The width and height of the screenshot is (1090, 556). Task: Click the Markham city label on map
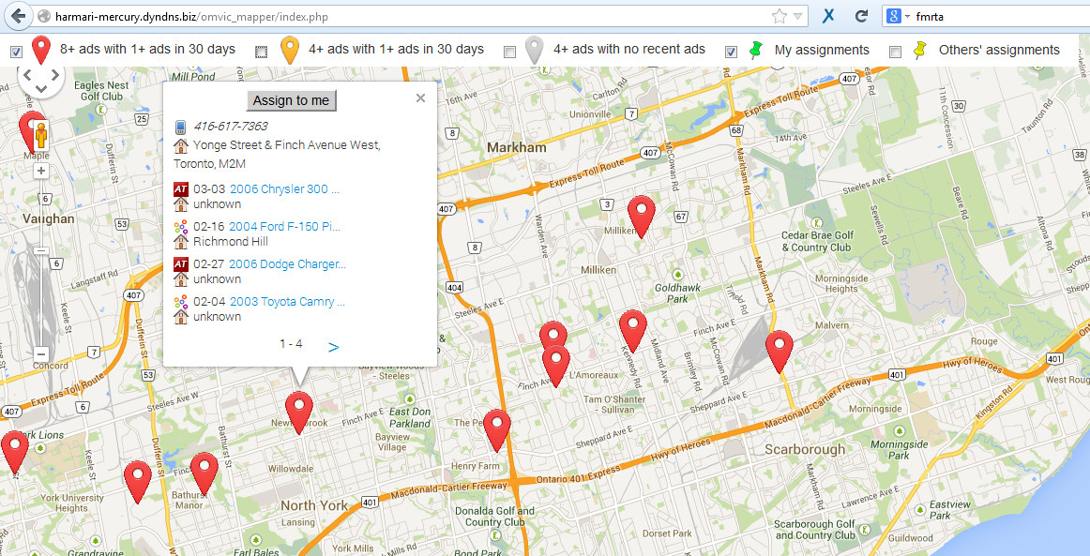517,147
